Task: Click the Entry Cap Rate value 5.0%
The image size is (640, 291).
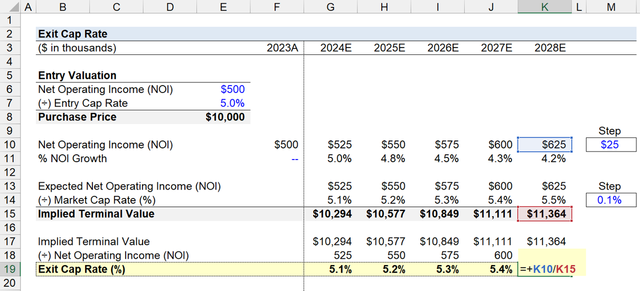Action: tap(223, 103)
